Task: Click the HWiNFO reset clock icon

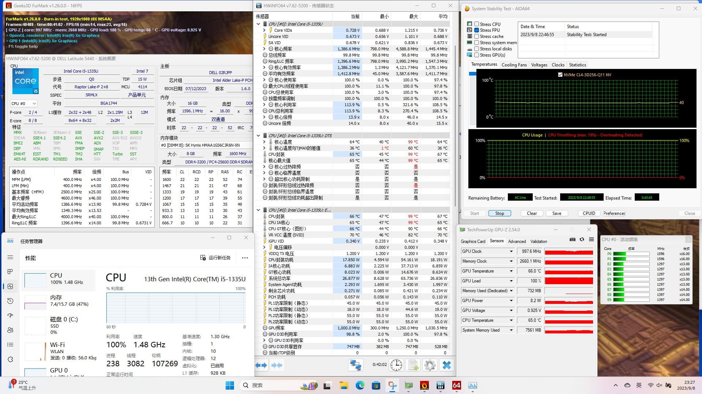Action: click(396, 365)
